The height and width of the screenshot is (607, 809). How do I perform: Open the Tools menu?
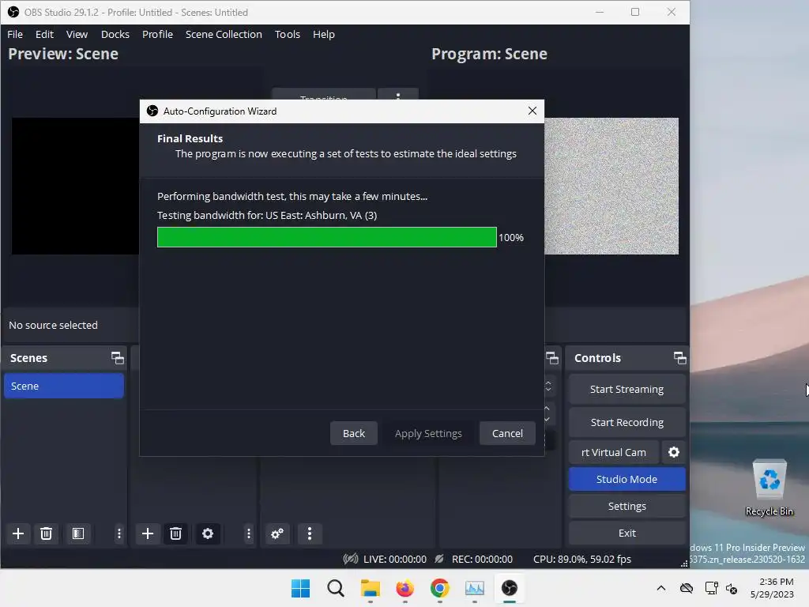288,34
